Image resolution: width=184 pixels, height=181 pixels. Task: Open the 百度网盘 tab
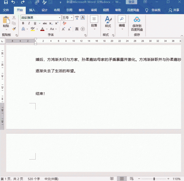click(x=133, y=10)
